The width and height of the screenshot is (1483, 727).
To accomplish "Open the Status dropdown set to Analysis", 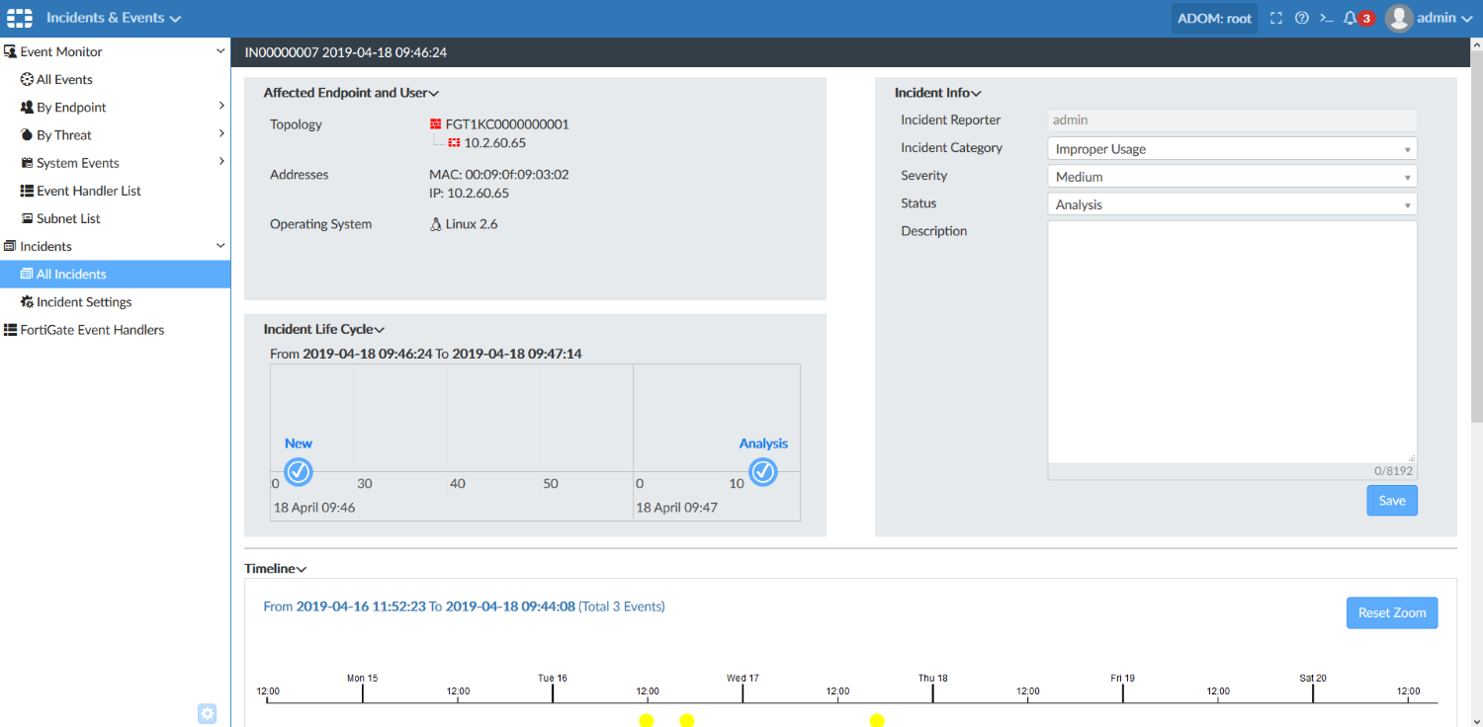I will click(x=1232, y=204).
